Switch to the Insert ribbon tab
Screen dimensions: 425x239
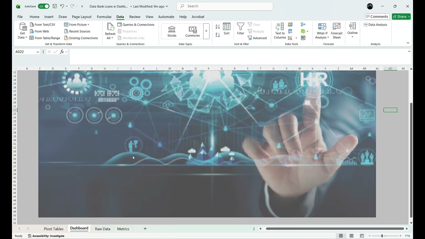(49, 17)
